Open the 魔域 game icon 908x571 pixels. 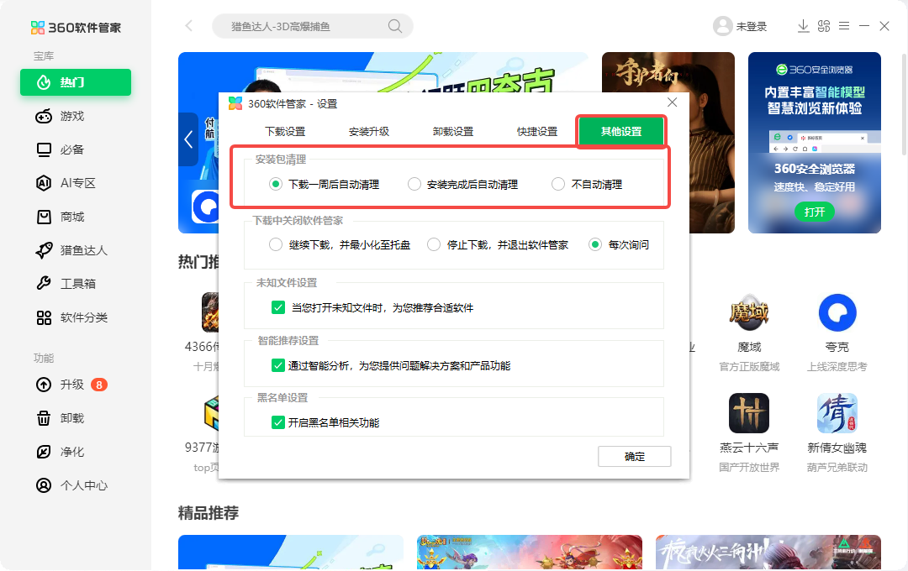click(x=749, y=313)
